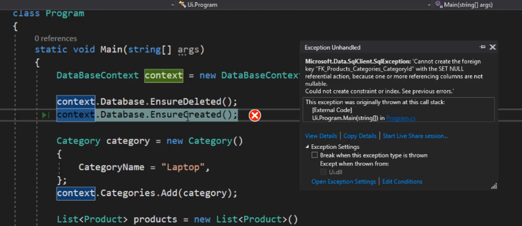Collapse the Exception Settings section
The image size is (522, 226).
click(x=308, y=147)
